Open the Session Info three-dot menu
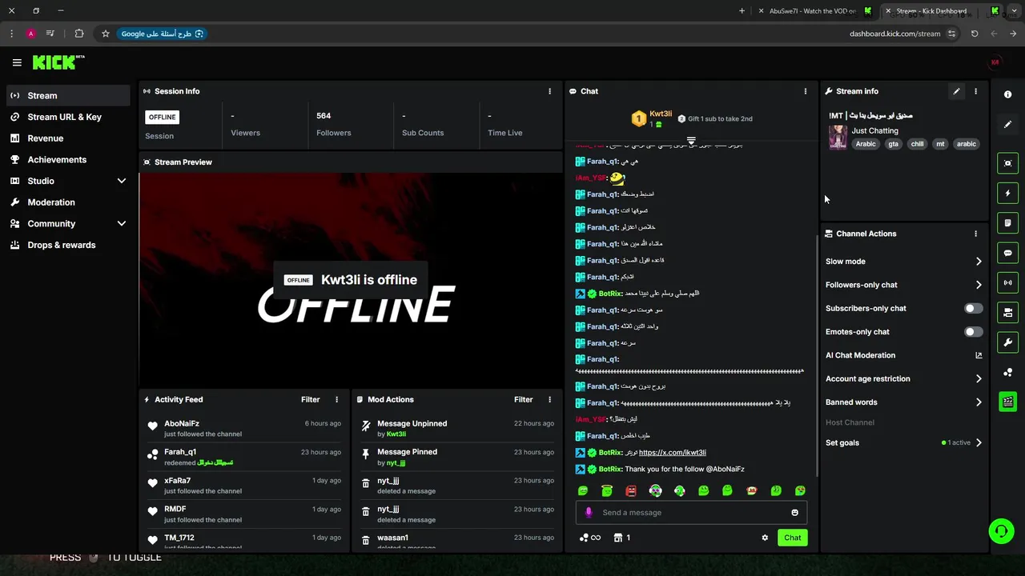Image resolution: width=1025 pixels, height=576 pixels. (x=549, y=91)
